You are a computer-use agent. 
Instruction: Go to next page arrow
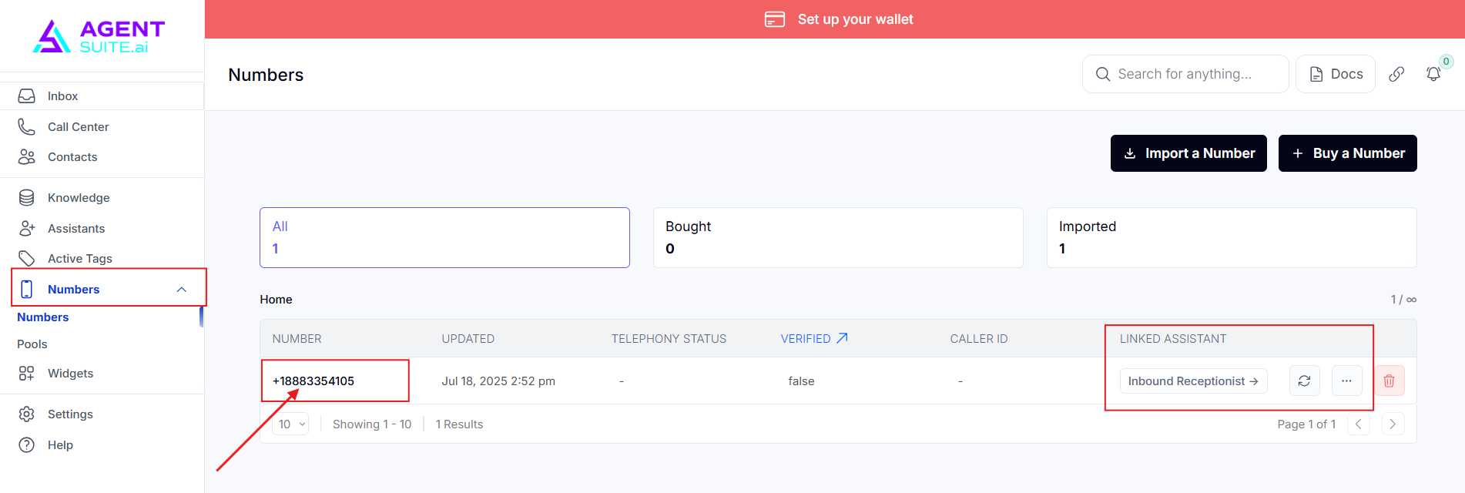(1393, 424)
